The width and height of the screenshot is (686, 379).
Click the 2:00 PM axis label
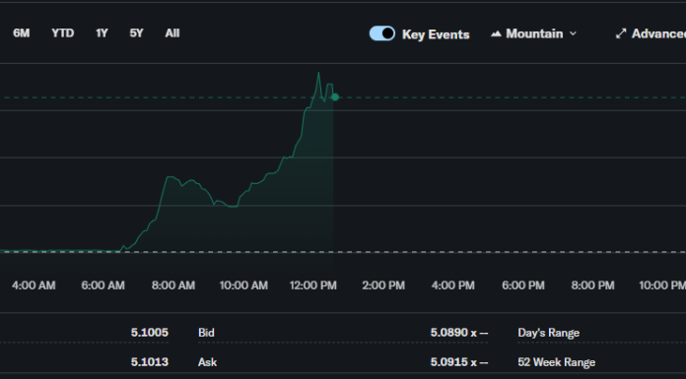coord(383,285)
